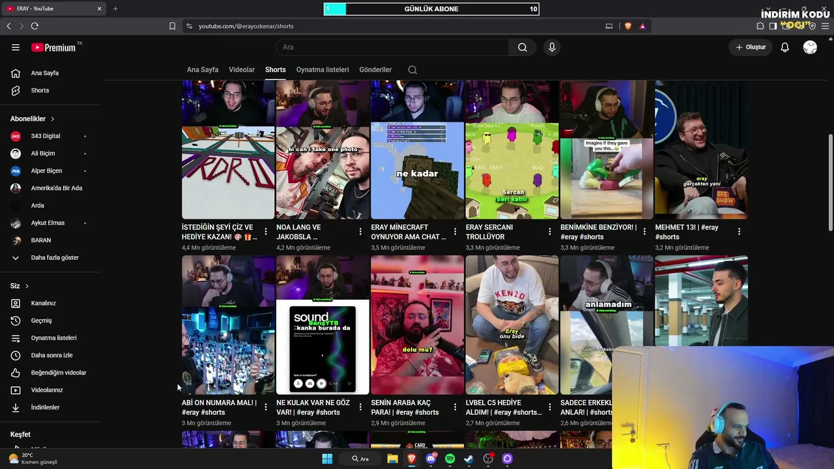Open the notifications bell
The height and width of the screenshot is (469, 834).
(x=785, y=47)
